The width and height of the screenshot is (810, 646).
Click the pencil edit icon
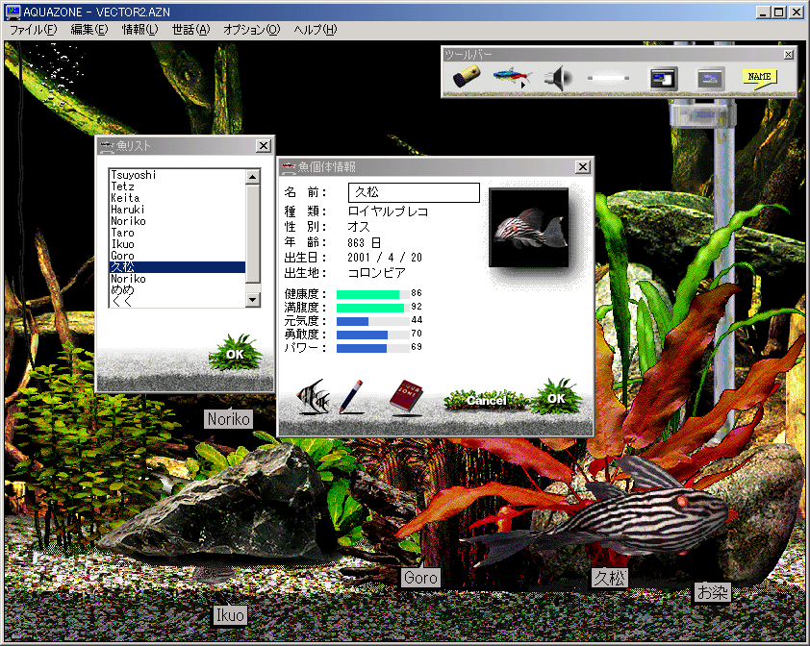tap(351, 396)
